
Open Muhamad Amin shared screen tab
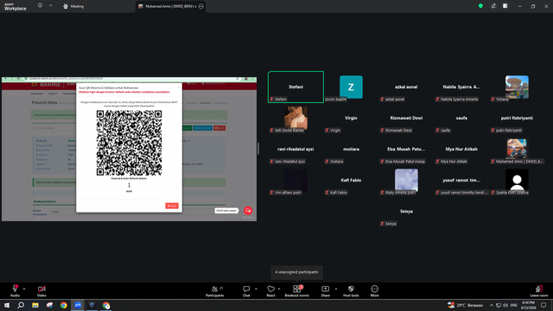(170, 6)
